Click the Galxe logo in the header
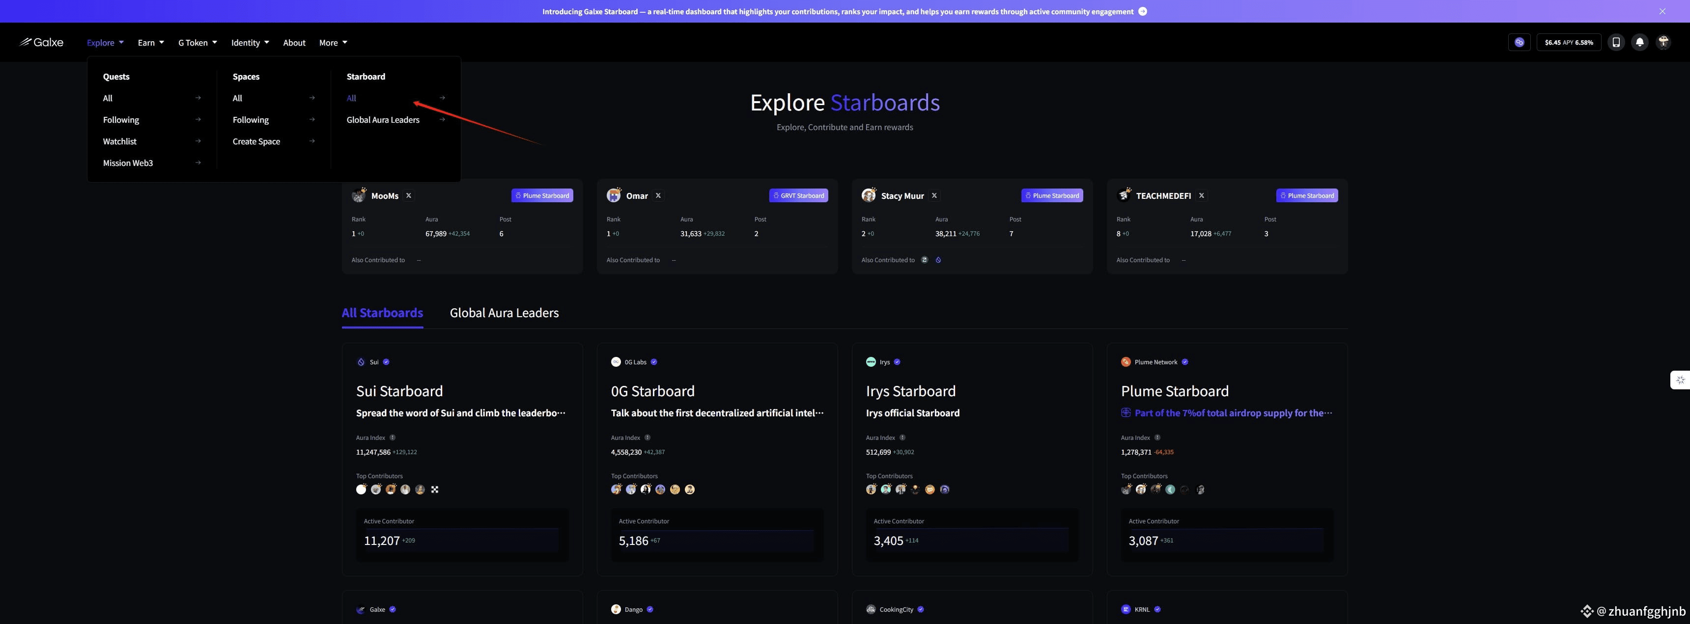 tap(41, 43)
